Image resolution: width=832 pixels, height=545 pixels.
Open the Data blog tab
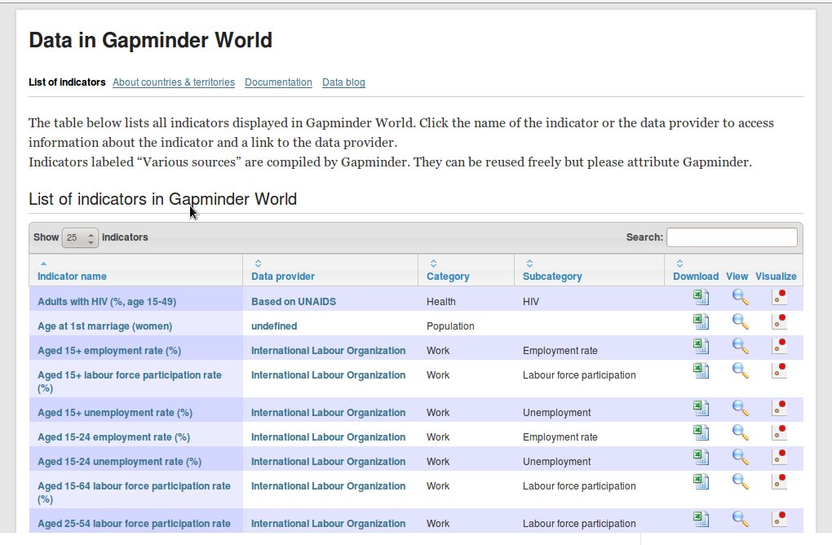pos(343,82)
